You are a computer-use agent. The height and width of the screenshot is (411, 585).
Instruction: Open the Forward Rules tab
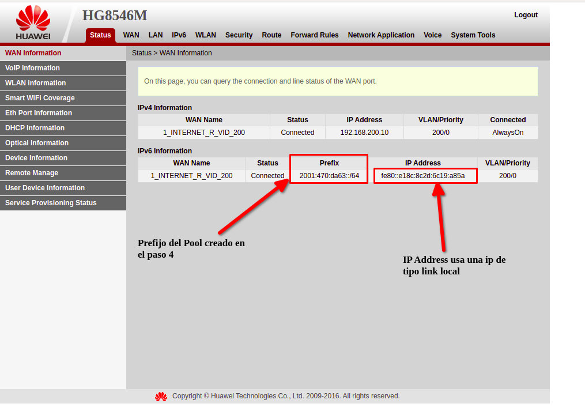[314, 35]
